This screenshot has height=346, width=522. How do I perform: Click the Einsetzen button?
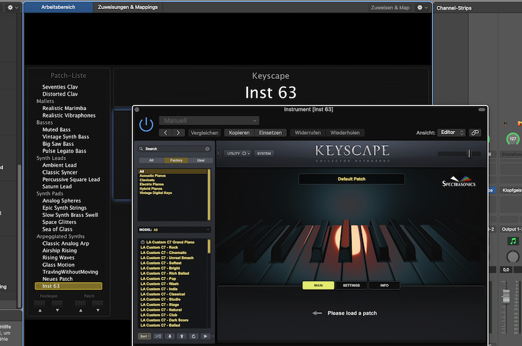[270, 133]
